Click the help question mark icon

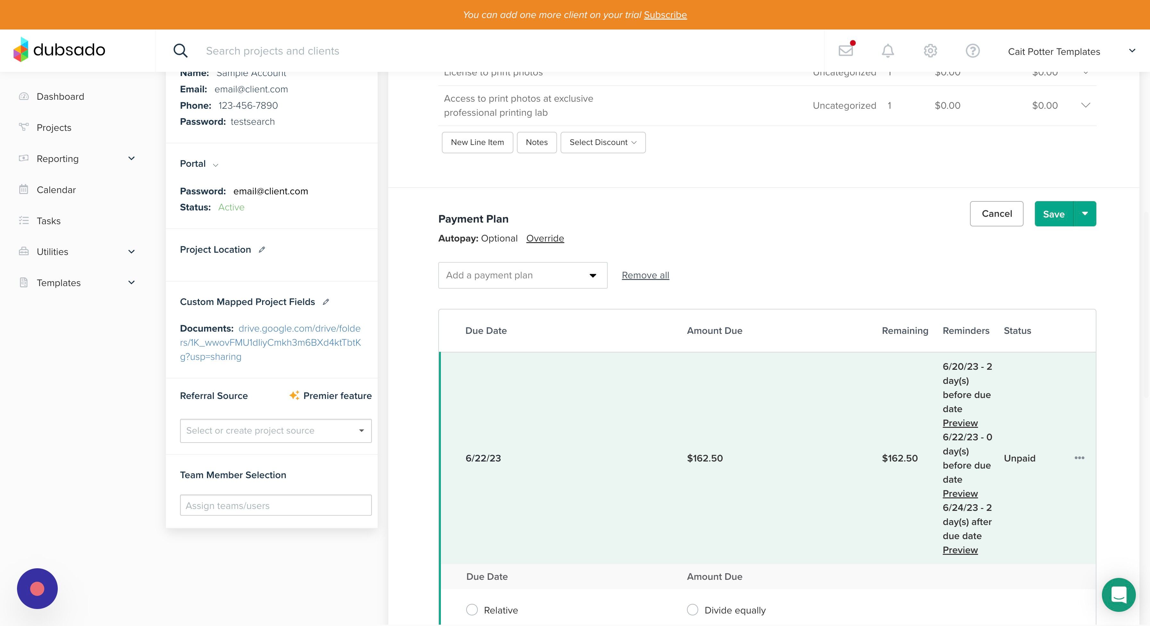[972, 51]
